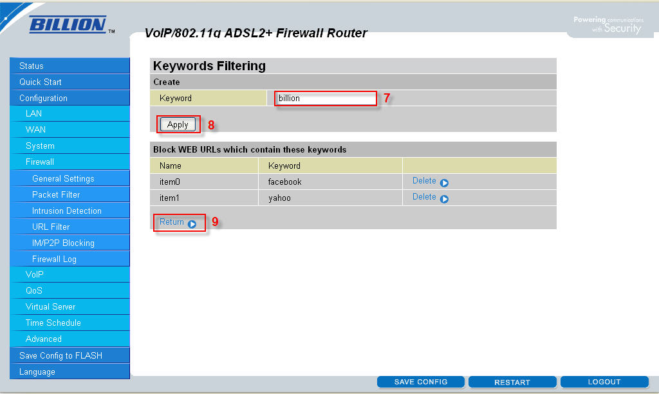Screen dimensions: 659x394
Task: Go to WAN settings
Action: [70, 129]
